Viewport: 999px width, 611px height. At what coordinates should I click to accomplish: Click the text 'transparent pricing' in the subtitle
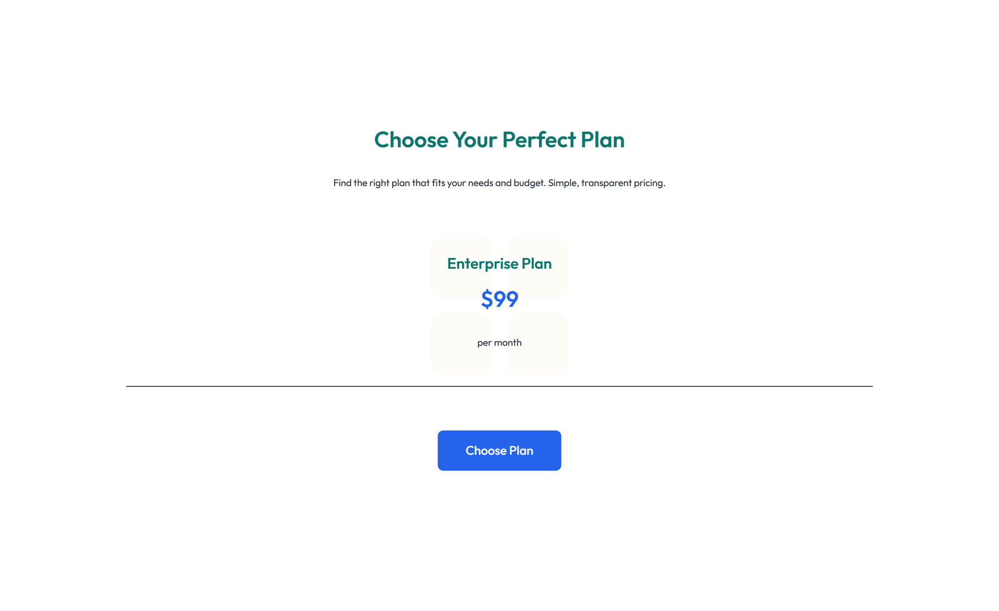[x=621, y=183]
